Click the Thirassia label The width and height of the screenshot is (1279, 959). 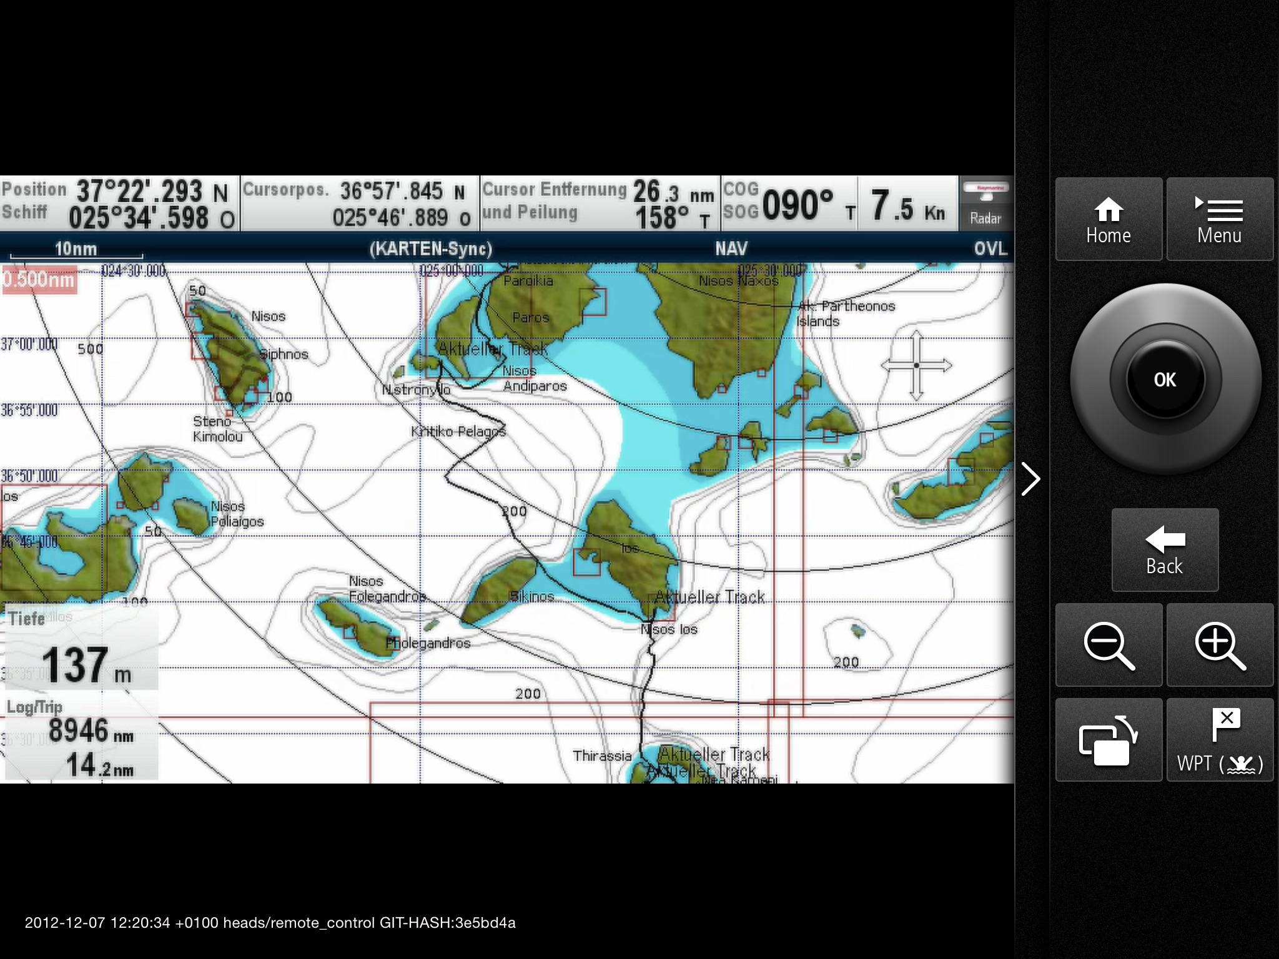[x=603, y=755]
